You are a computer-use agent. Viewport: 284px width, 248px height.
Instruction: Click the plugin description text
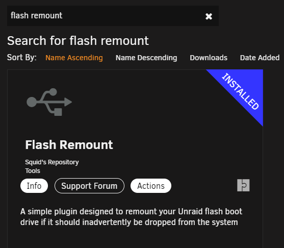coord(131,217)
